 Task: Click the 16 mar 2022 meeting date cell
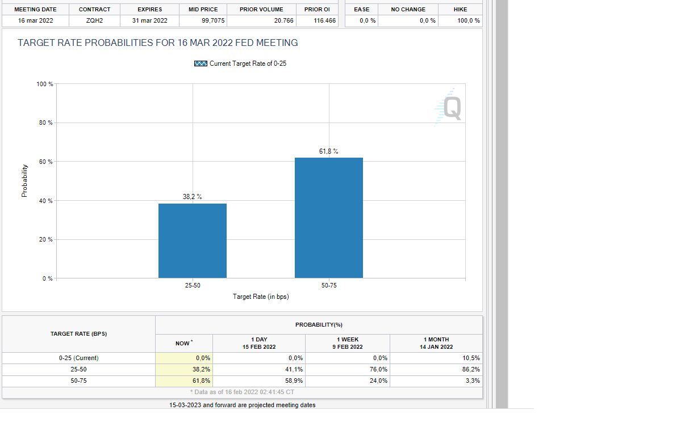(35, 20)
